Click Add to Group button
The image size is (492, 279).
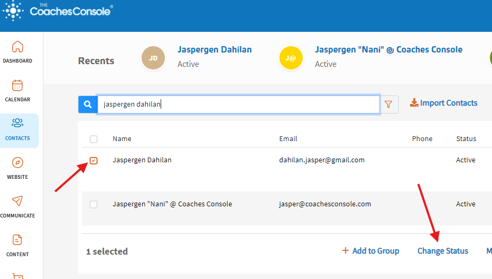coord(371,251)
